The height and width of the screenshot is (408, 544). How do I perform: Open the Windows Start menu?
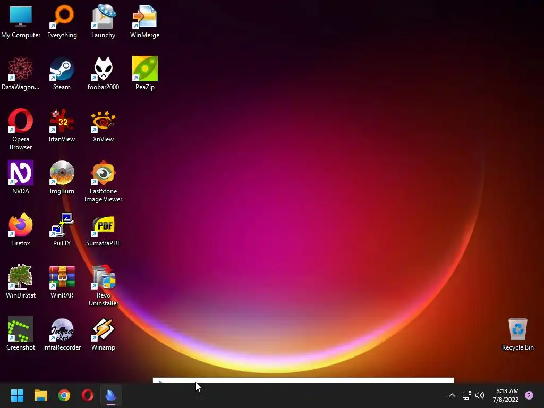click(17, 395)
